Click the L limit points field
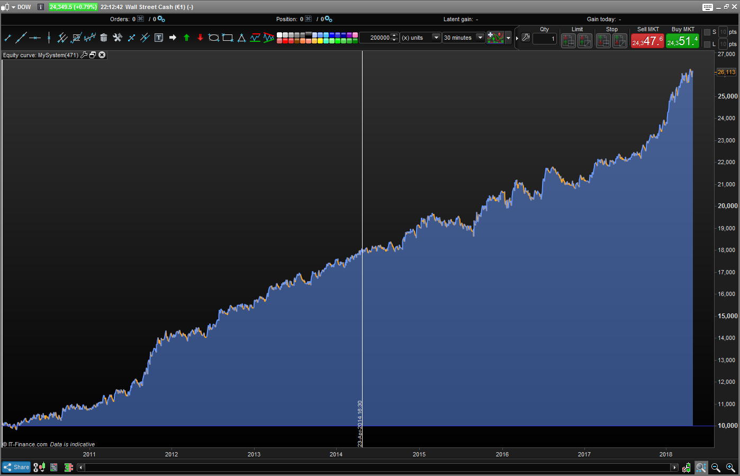The width and height of the screenshot is (740, 476). (723, 44)
